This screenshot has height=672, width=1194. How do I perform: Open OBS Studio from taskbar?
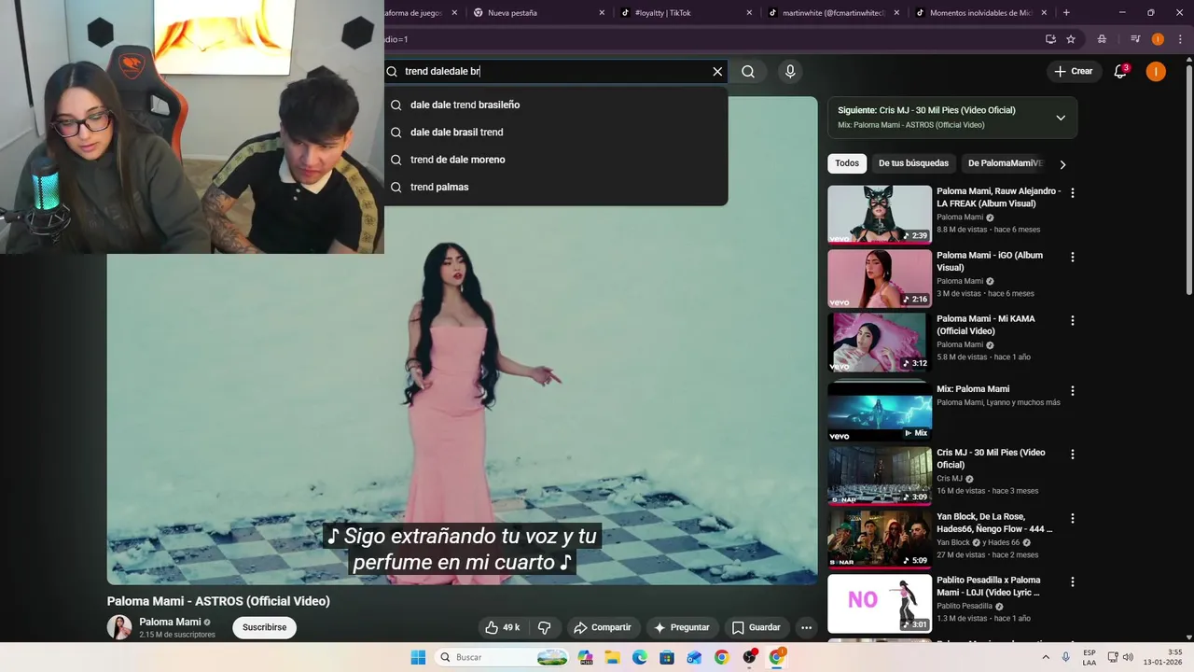pyautogui.click(x=749, y=657)
